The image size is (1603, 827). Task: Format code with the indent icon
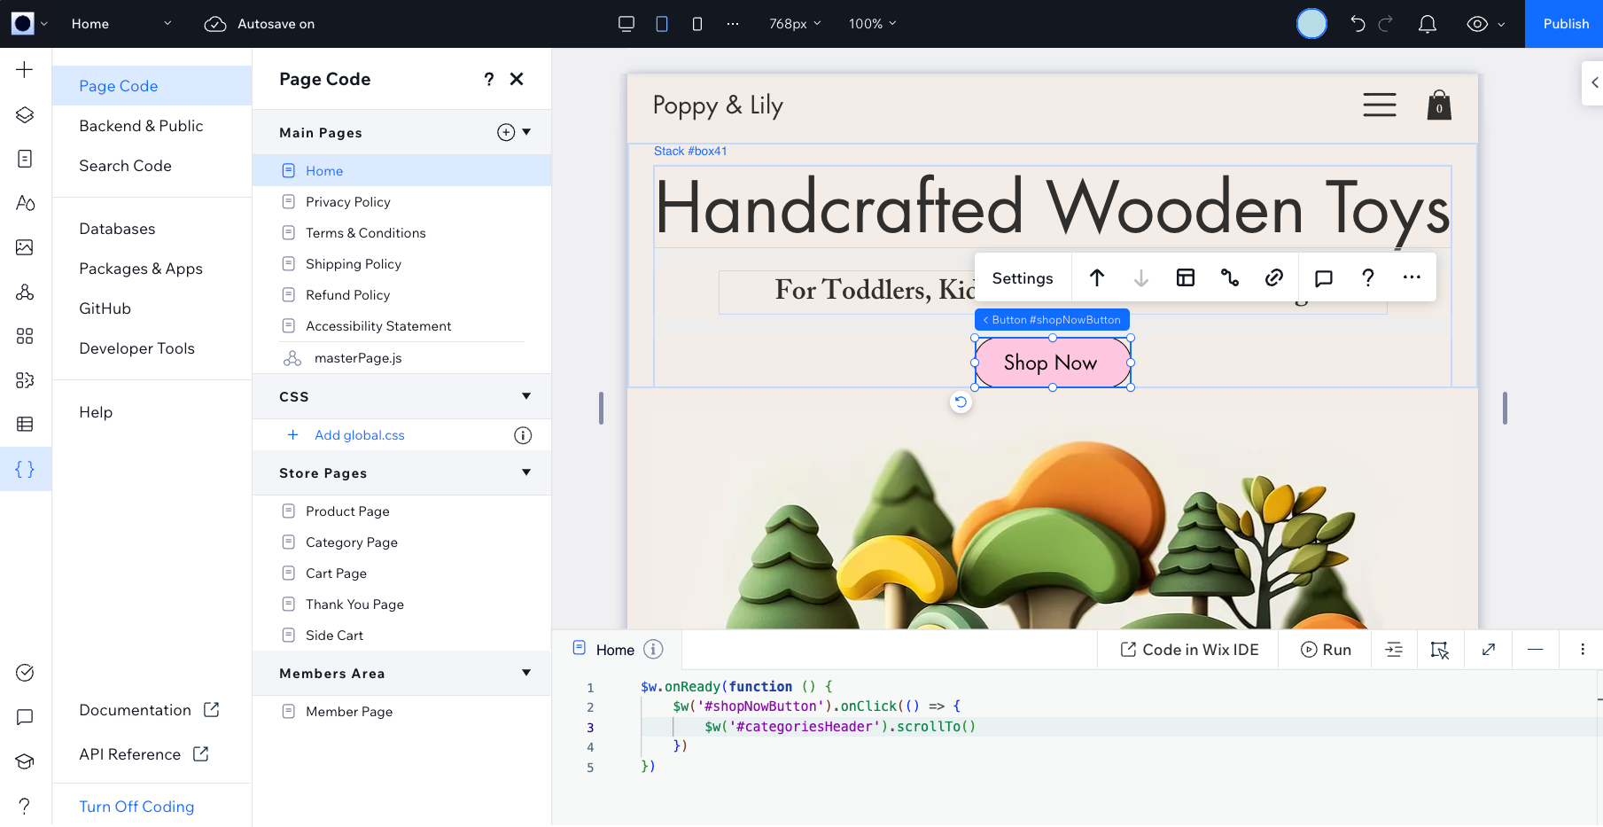tap(1394, 650)
